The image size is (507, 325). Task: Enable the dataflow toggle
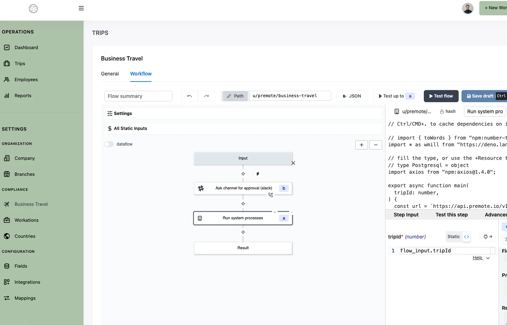108,144
